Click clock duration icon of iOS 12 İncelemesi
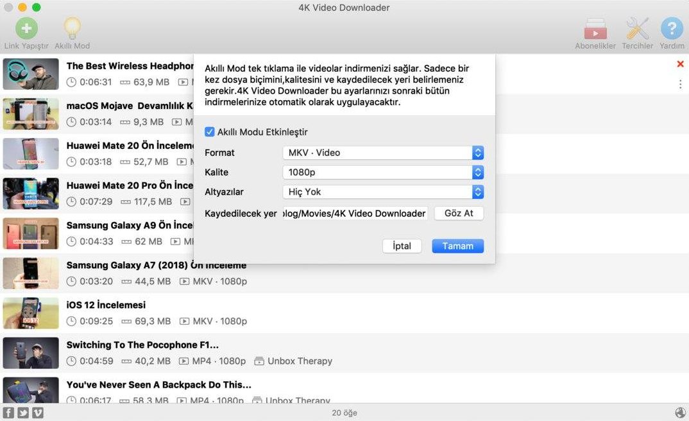This screenshot has height=421, width=689. click(71, 322)
